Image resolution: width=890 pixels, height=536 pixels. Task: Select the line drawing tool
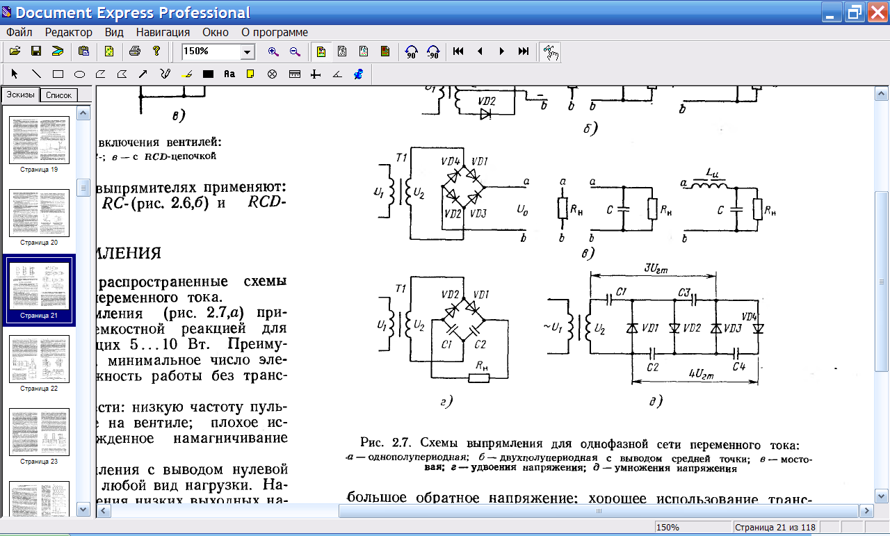pyautogui.click(x=36, y=74)
